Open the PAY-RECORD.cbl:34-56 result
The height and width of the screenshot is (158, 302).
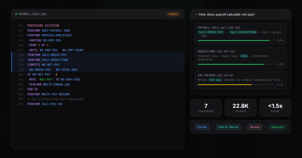pyautogui.click(x=215, y=75)
